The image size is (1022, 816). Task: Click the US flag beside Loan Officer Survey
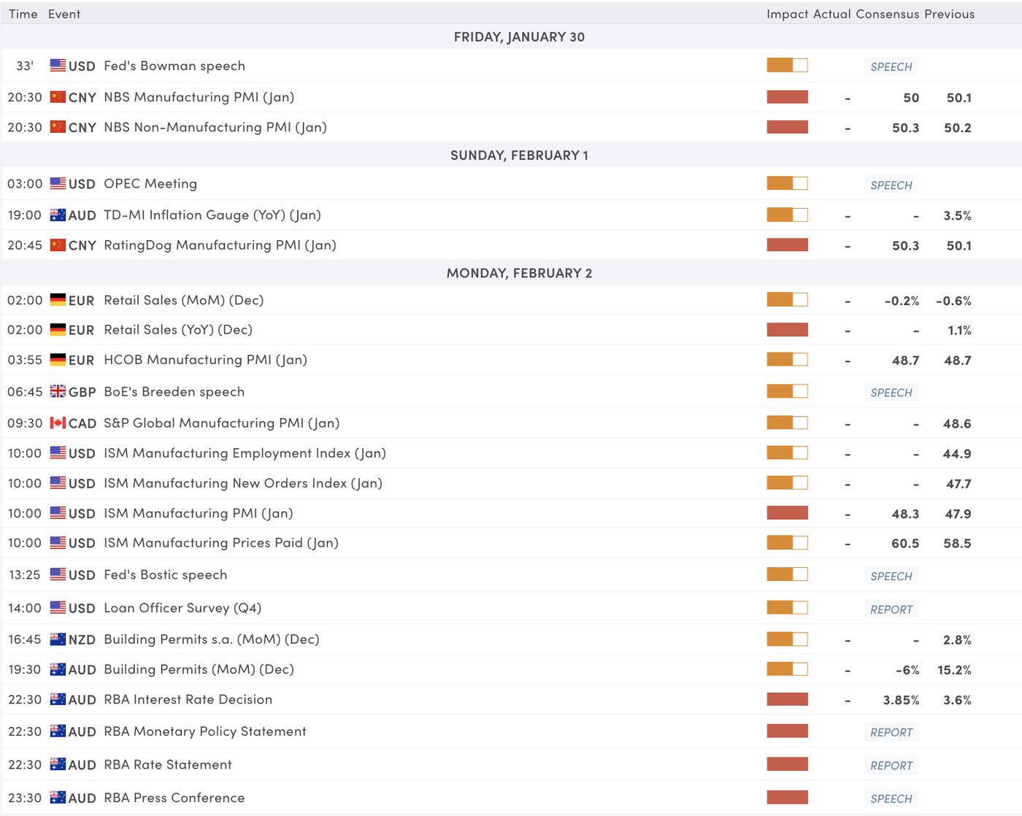(58, 607)
